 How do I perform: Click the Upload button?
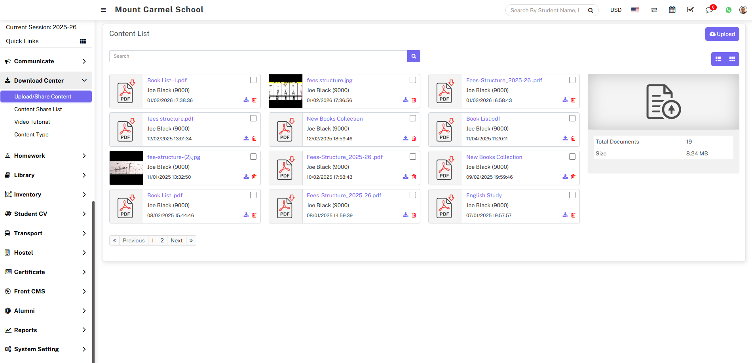coord(722,34)
